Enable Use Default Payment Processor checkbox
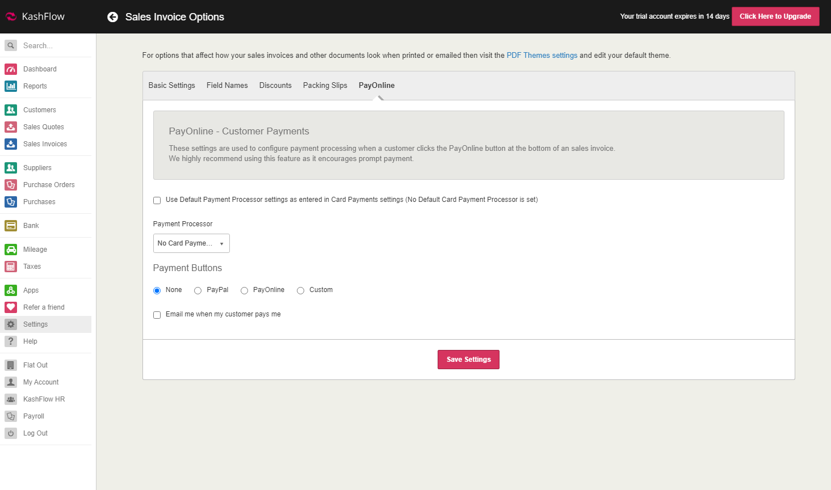 [x=157, y=200]
